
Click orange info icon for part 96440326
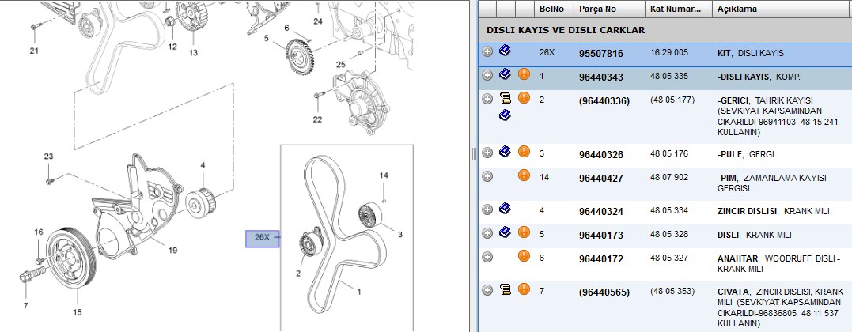tap(524, 152)
